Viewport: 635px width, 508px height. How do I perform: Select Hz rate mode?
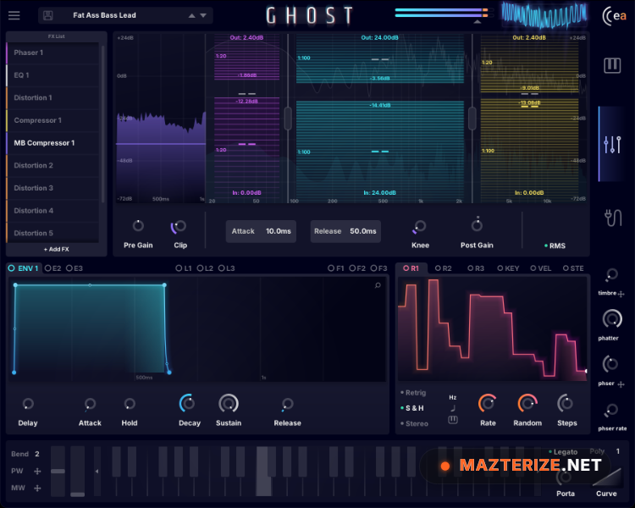click(453, 397)
